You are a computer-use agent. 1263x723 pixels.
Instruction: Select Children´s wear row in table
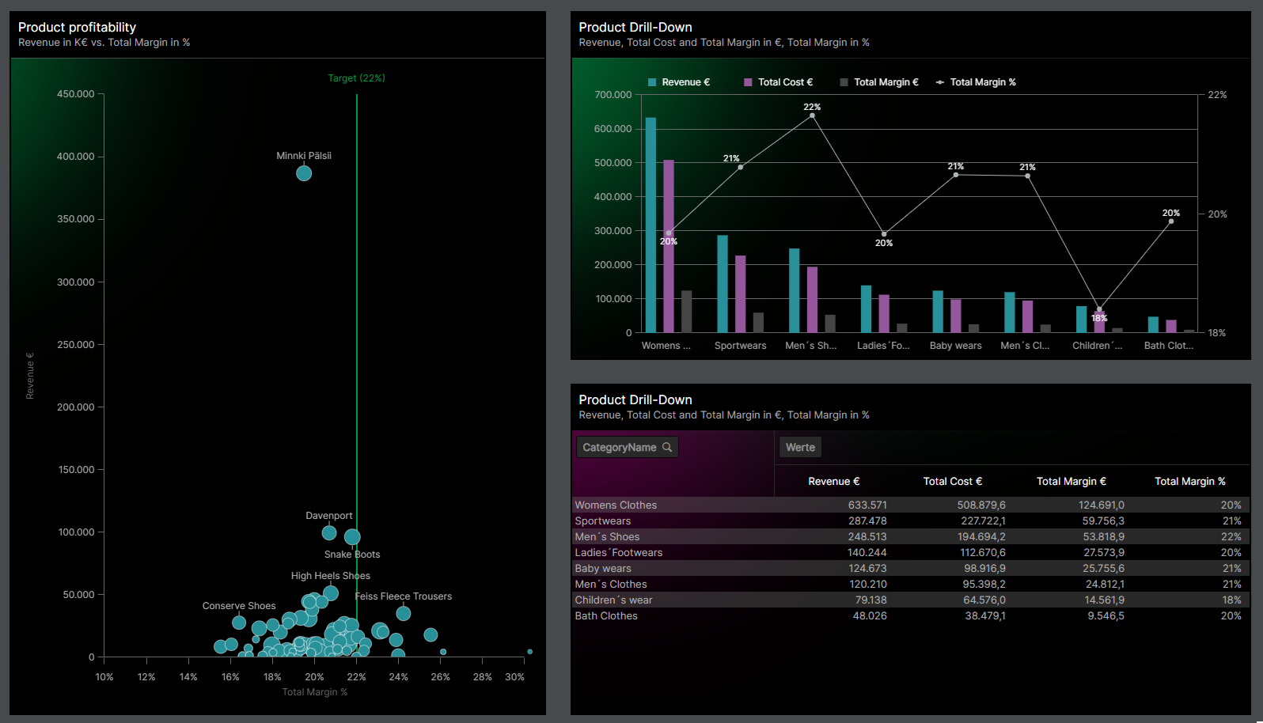613,600
